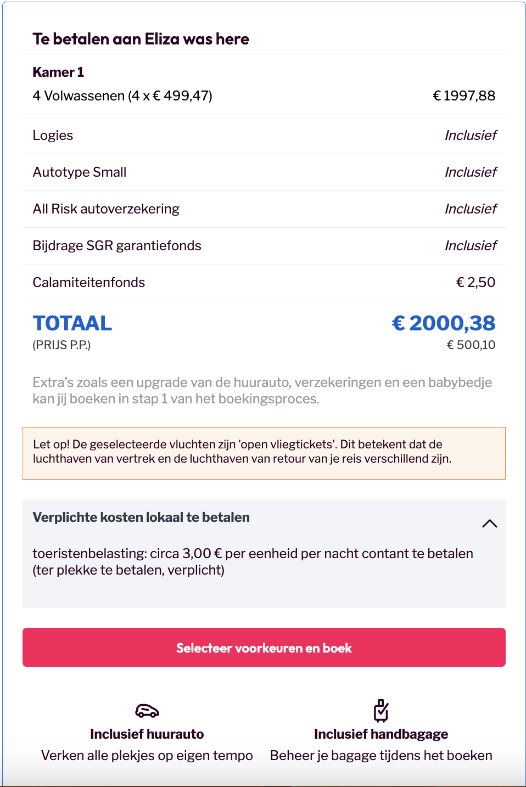Click the Selecteer voorkeuren en boek button

264,648
